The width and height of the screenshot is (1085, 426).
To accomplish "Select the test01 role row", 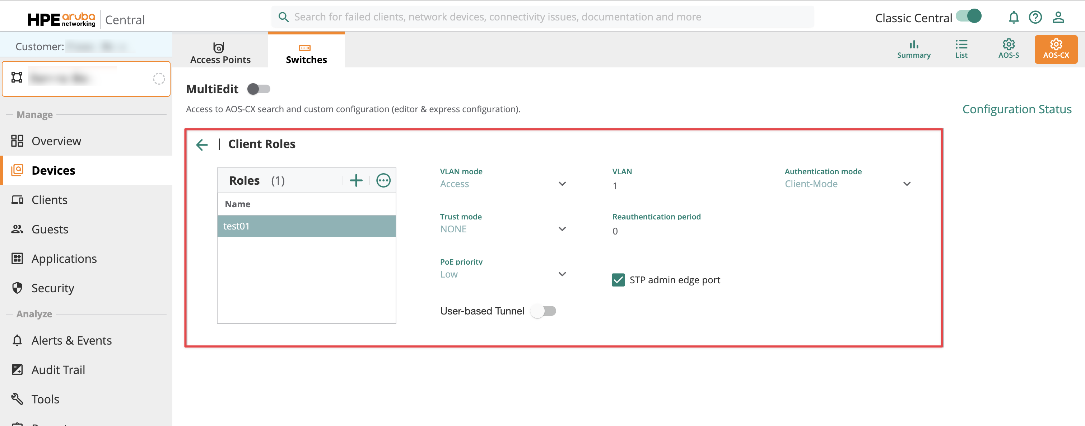I will coord(306,226).
